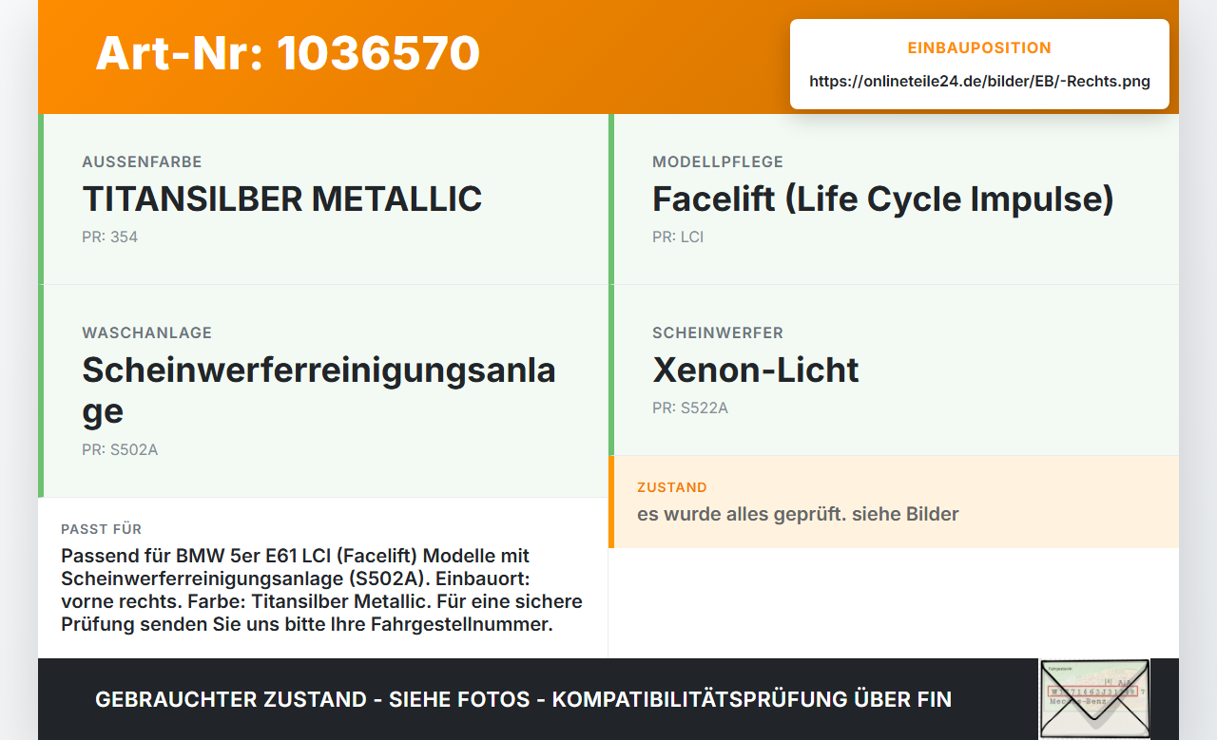Click the ZUSTAND label
The width and height of the screenshot is (1217, 740).
(672, 487)
